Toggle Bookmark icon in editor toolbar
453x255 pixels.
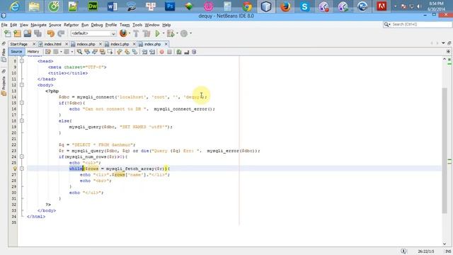134,52
